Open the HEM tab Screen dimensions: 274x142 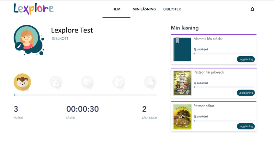[116, 9]
